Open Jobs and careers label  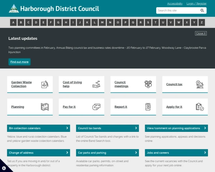click(158, 153)
